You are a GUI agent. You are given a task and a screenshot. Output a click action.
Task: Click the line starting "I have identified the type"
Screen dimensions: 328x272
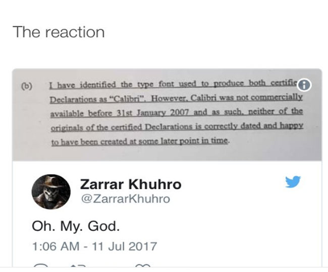173,84
